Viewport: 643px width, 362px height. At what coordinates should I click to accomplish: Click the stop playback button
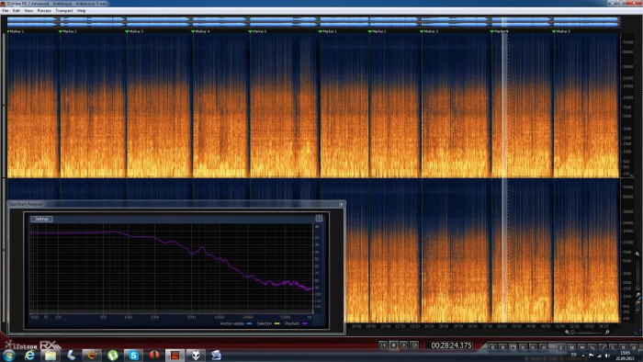pos(393,345)
